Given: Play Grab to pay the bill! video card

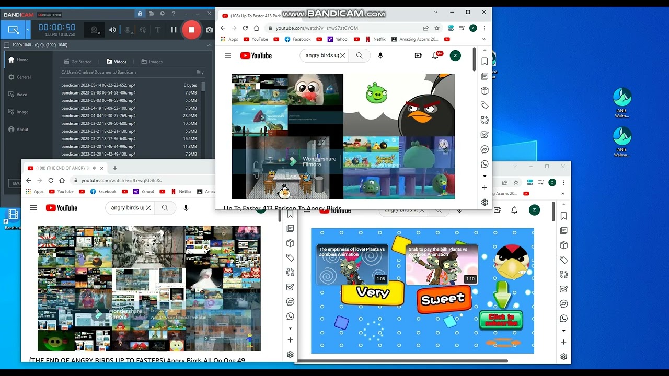Looking at the screenshot, I should [442, 265].
